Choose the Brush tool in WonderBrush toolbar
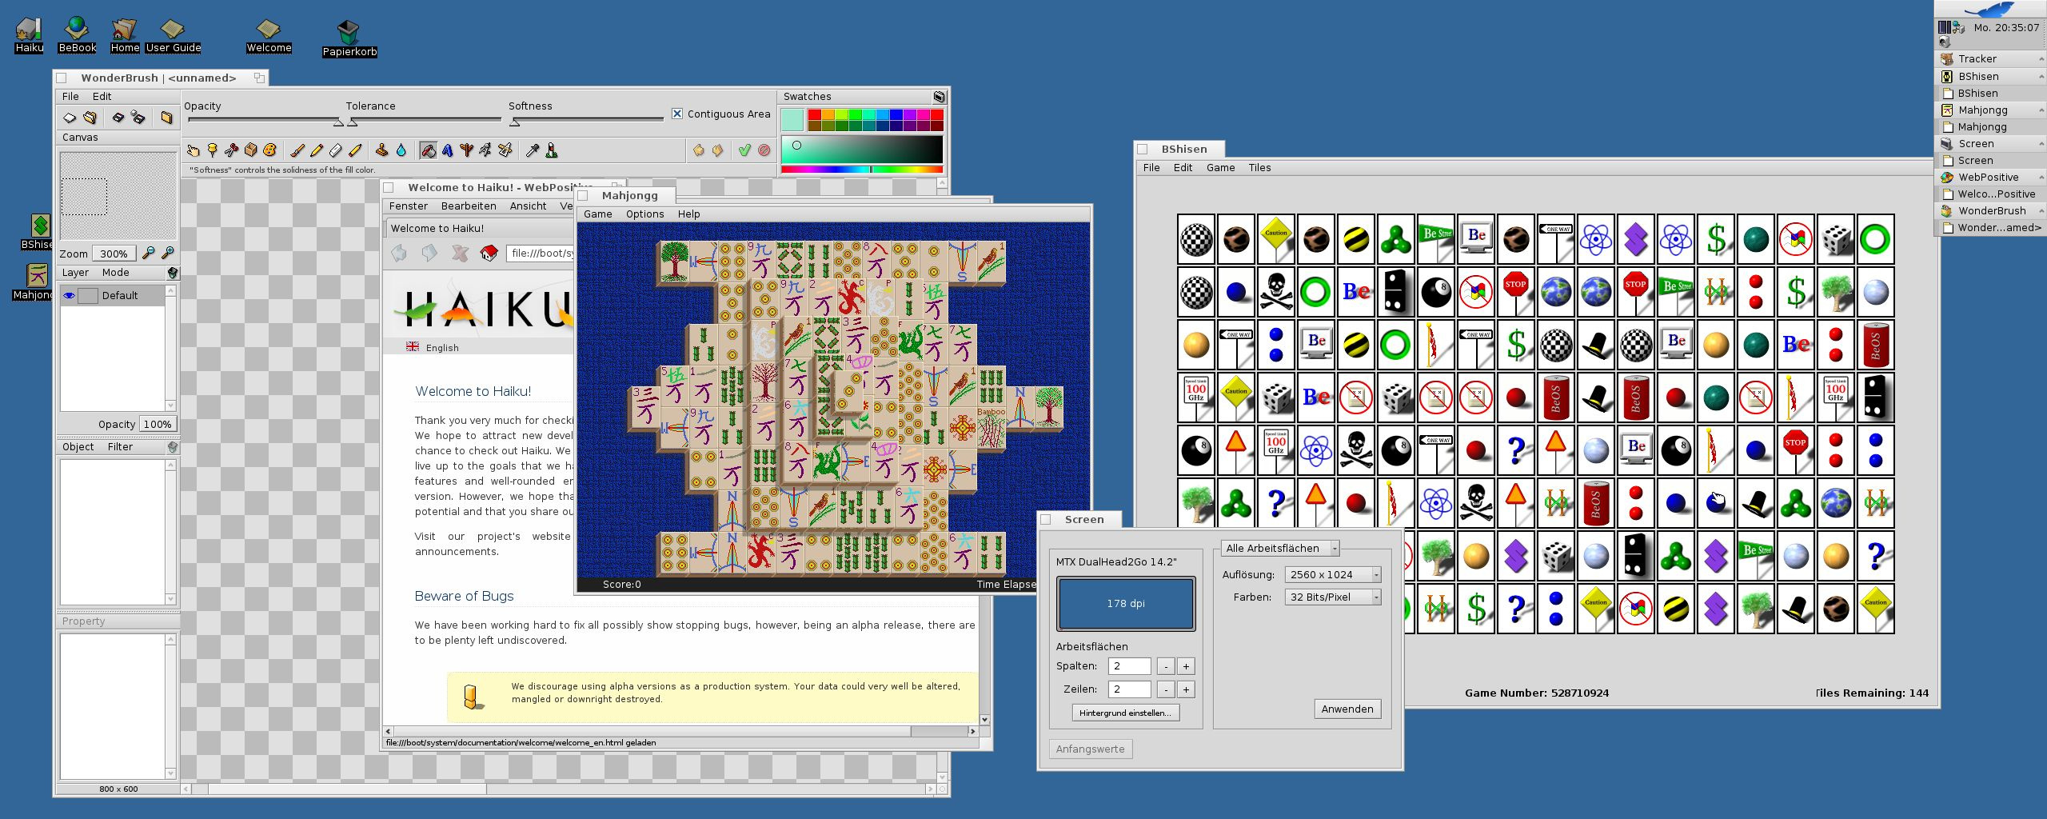2047x819 pixels. pyautogui.click(x=297, y=150)
